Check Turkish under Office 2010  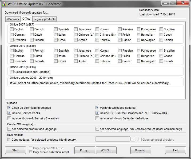pyautogui.click(x=32, y=61)
